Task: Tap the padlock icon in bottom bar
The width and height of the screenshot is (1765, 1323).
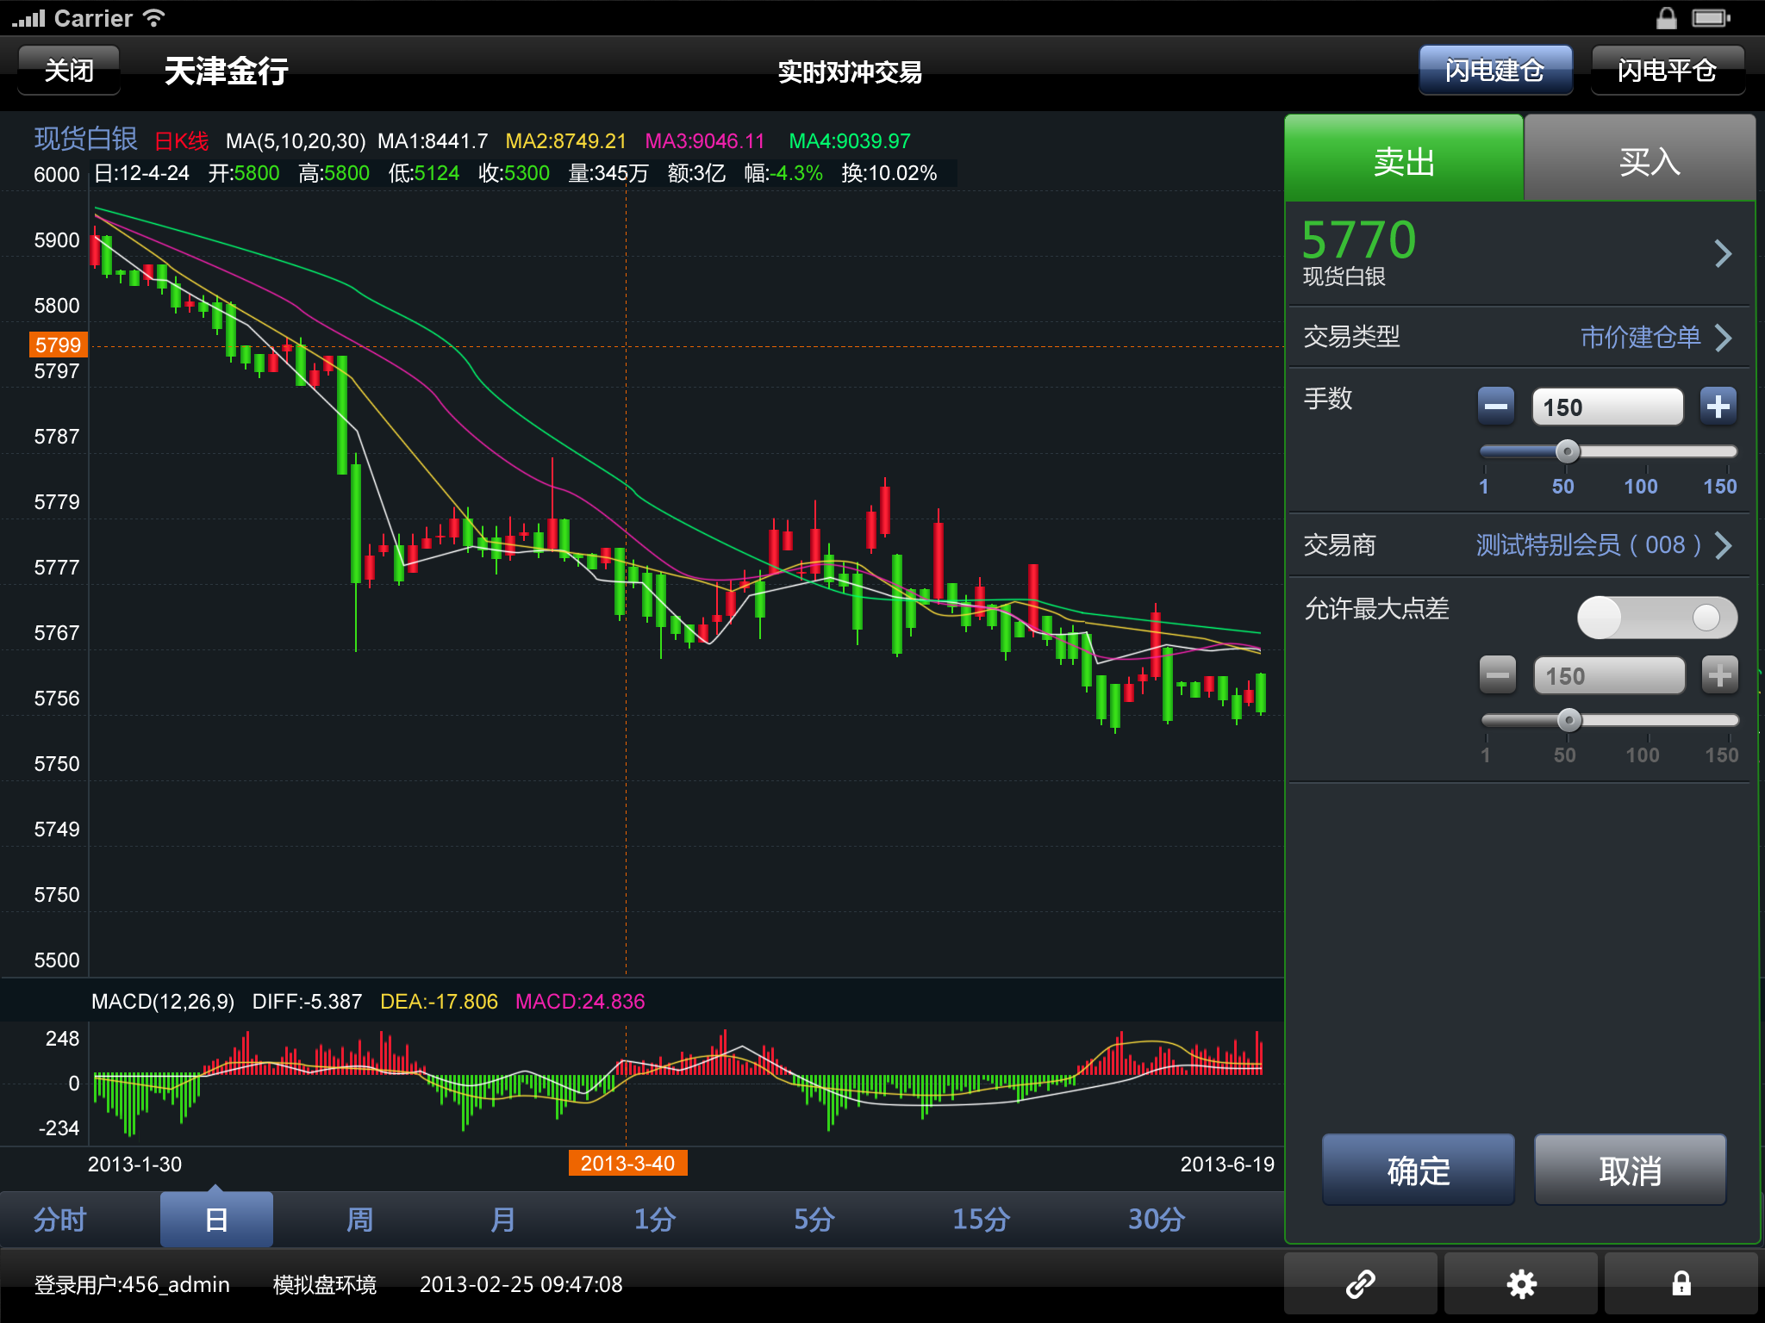Action: [1681, 1283]
